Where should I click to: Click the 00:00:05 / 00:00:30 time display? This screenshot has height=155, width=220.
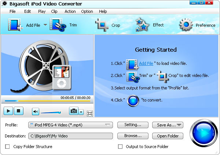[x=76, y=97]
